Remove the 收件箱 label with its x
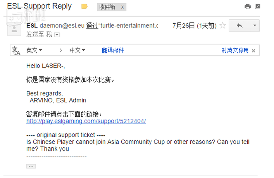 click(x=122, y=7)
